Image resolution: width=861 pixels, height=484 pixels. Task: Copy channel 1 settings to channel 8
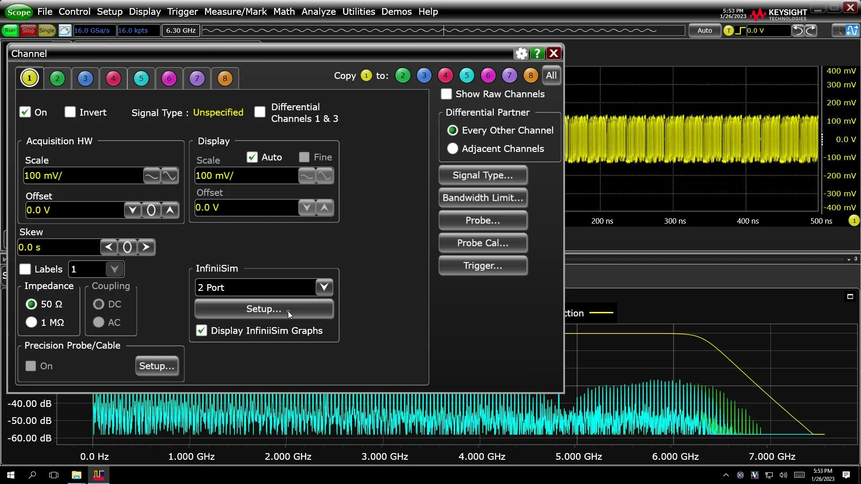pyautogui.click(x=531, y=76)
